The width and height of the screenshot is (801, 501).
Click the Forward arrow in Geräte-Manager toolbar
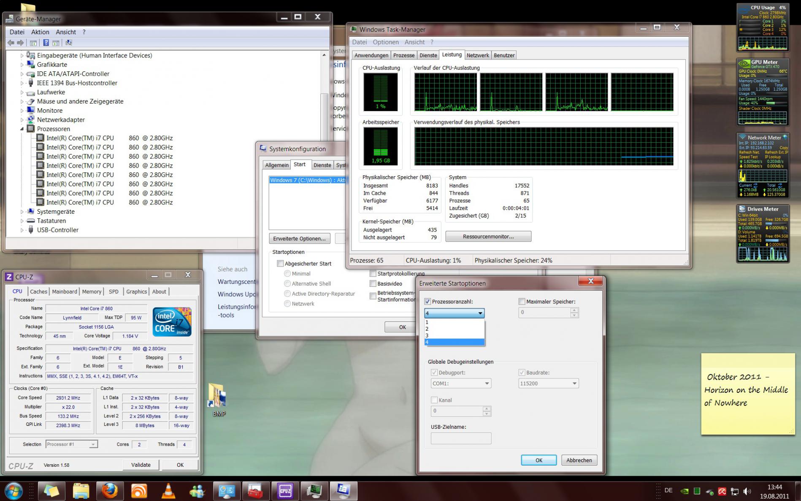click(20, 43)
